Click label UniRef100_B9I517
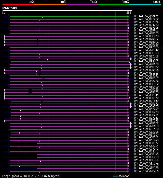Image resolution: width=163 pixels, height=178 pixels. coord(146,73)
